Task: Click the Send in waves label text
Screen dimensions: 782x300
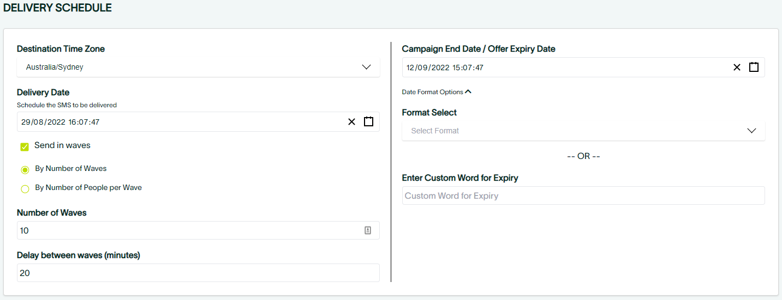Action: click(62, 145)
